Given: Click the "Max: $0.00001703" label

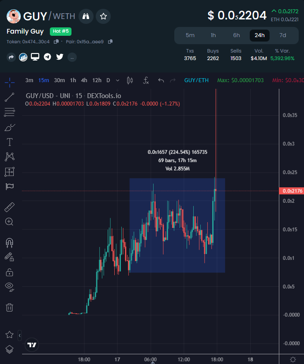Looking at the screenshot, I should 240,80.
